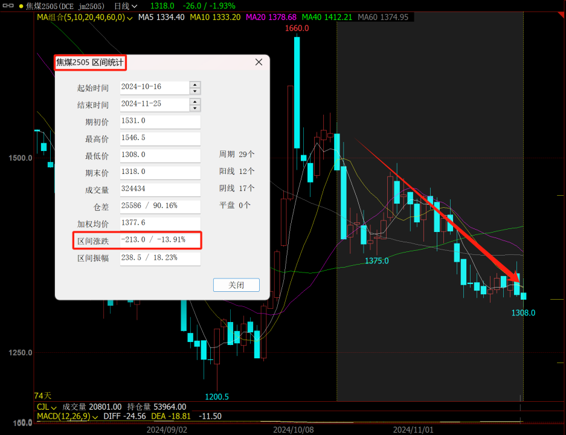Click the 起始时间 date field
This screenshot has height=435, width=566.
point(154,88)
